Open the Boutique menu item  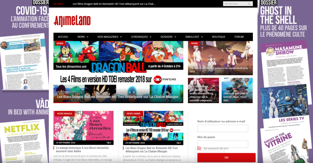pyautogui.click(x=219, y=37)
